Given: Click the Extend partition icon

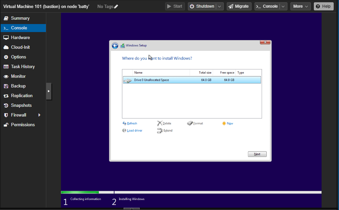Looking at the screenshot, I should tap(160, 131).
